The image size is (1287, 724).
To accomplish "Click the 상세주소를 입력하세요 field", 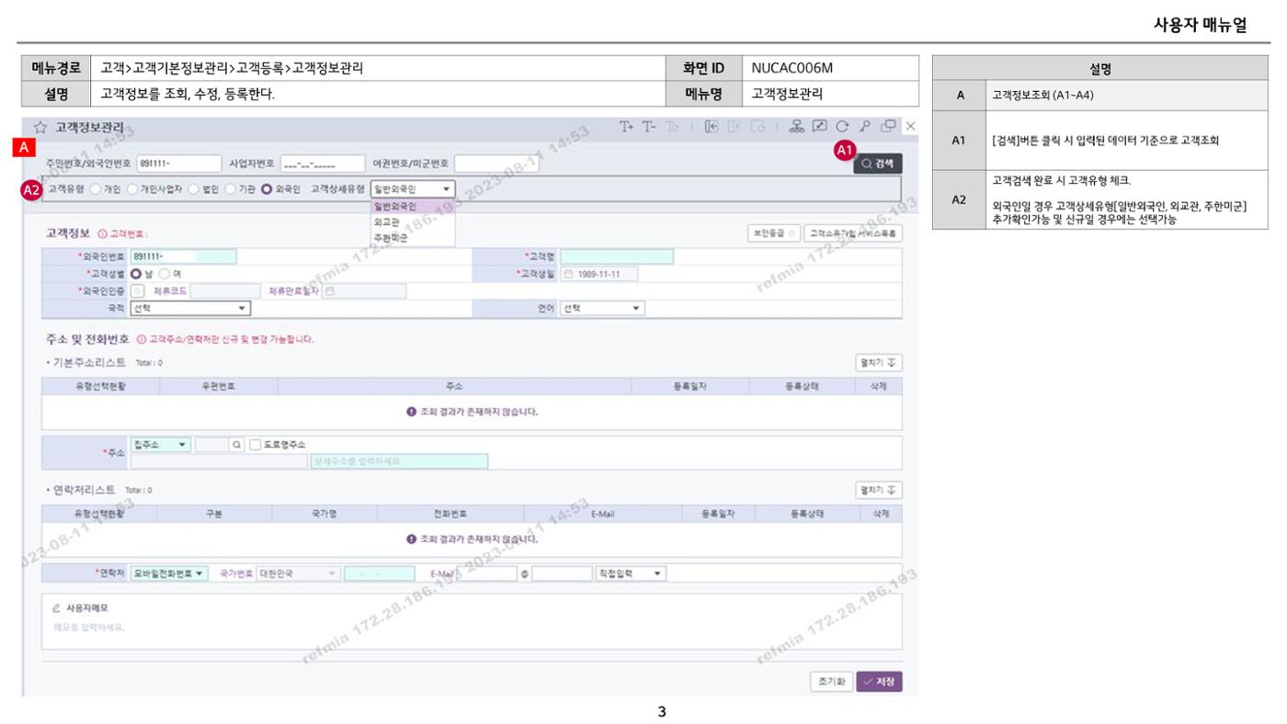I will [399, 461].
